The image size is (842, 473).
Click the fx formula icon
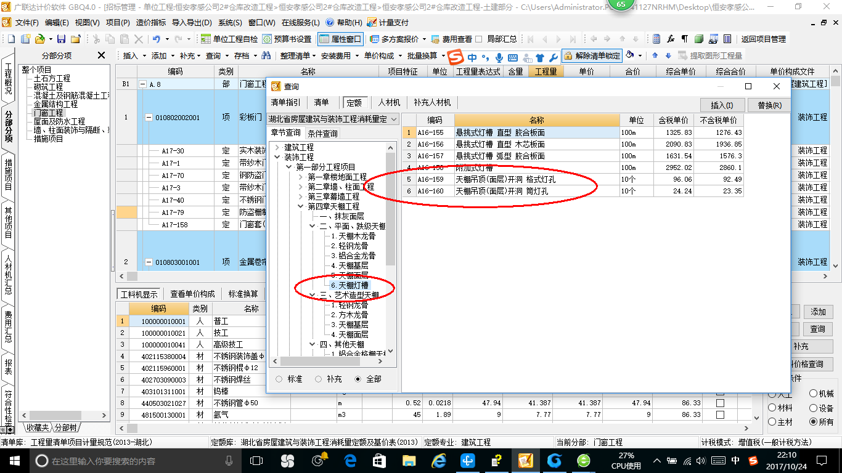click(x=671, y=39)
